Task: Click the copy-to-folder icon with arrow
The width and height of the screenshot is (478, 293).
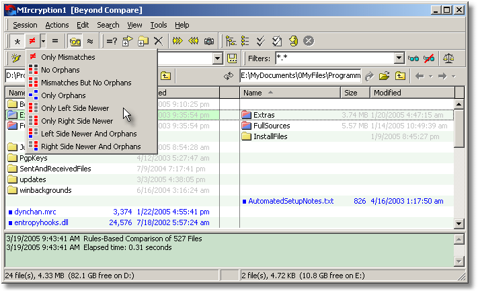Action: click(128, 41)
